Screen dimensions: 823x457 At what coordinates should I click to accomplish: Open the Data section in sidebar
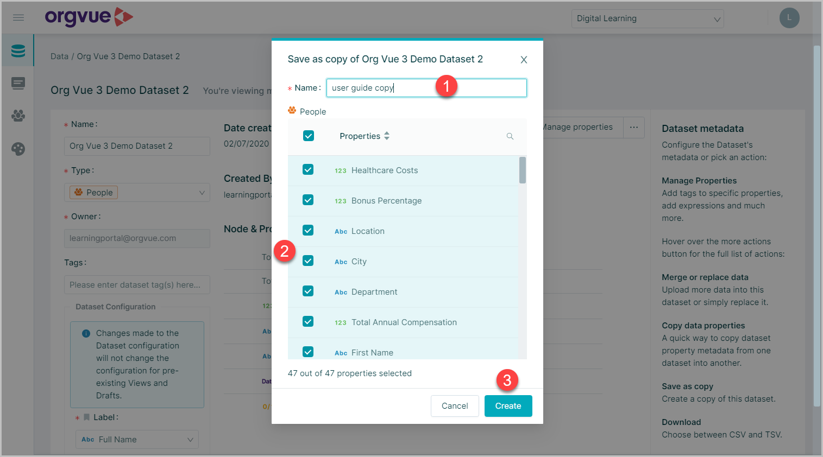pos(18,50)
